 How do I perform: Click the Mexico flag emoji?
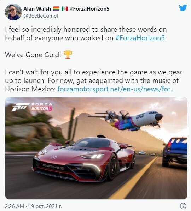pos(65,9)
